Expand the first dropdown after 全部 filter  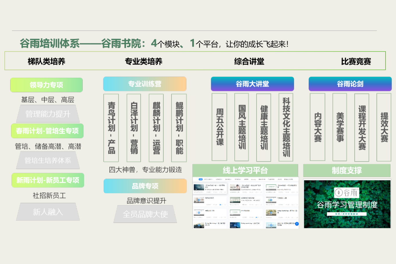[208, 179]
